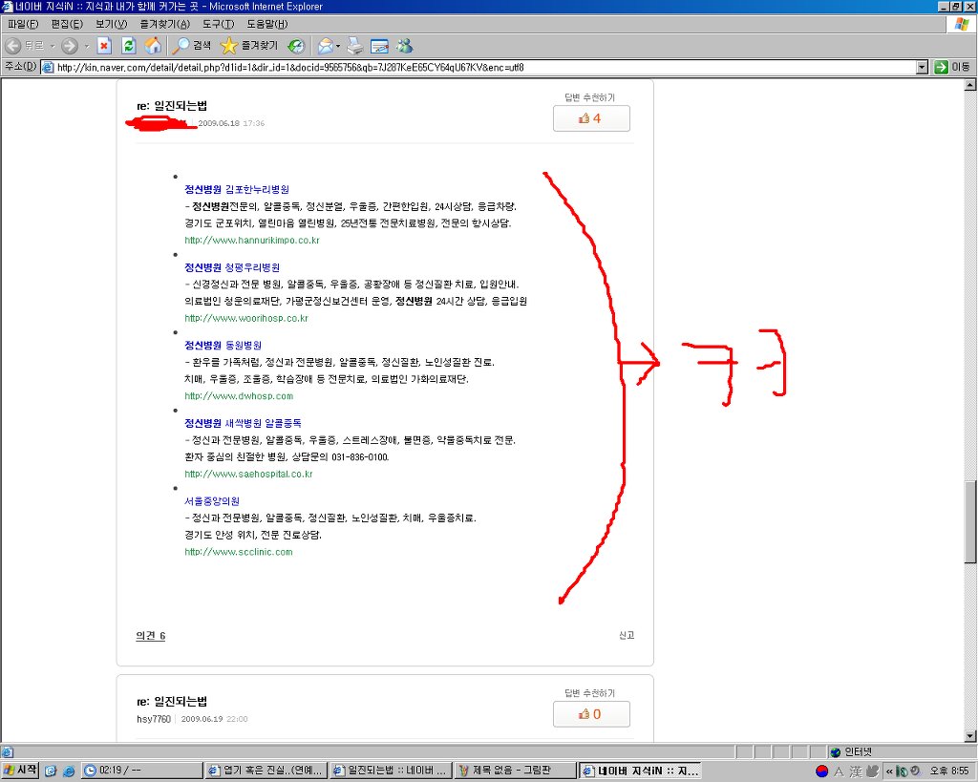The image size is (978, 782).
Task: Click the 인터넷 zone status bar entry
Action: (852, 752)
